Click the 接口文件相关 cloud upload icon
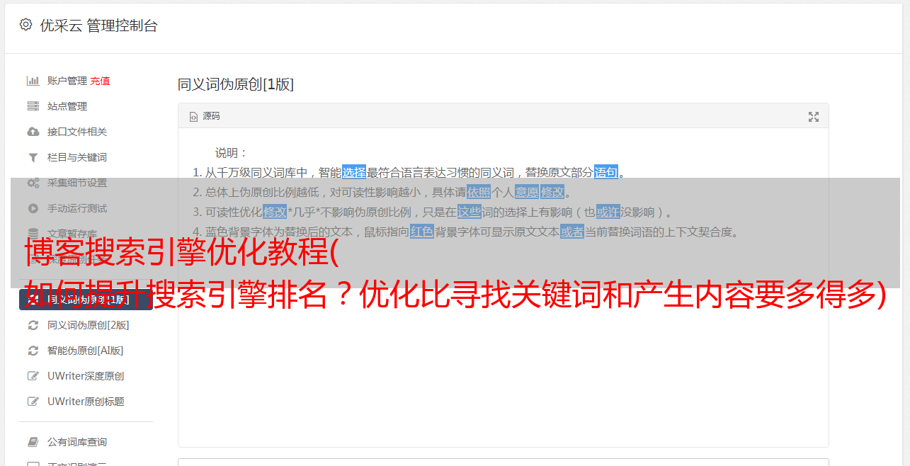Viewport: 910px width, 466px height. click(33, 132)
